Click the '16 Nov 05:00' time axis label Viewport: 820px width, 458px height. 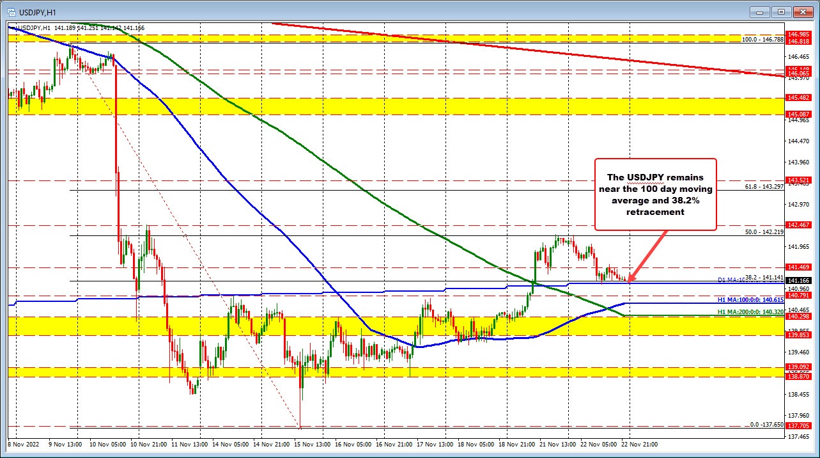tap(355, 444)
